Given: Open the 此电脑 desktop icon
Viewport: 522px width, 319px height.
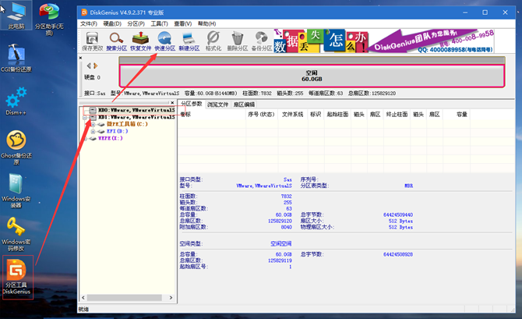Looking at the screenshot, I should click(x=16, y=16).
